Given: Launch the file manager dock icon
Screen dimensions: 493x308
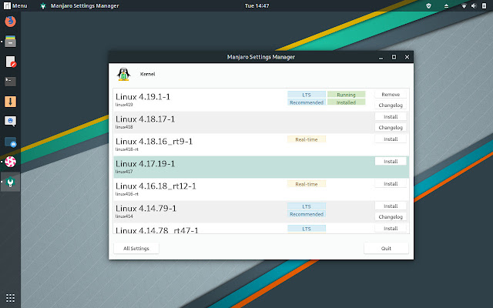Looking at the screenshot, I should point(10,41).
